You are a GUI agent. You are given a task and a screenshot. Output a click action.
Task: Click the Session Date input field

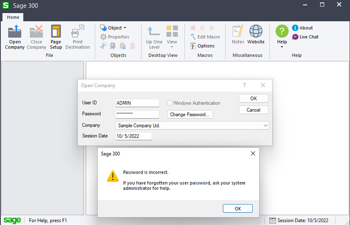click(x=133, y=136)
